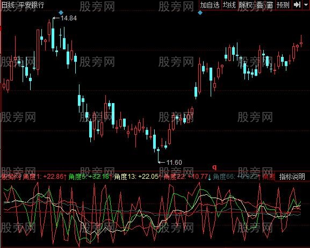310x248 pixels.
Task: Open the 叠 overlay option
Action: click(x=260, y=5)
